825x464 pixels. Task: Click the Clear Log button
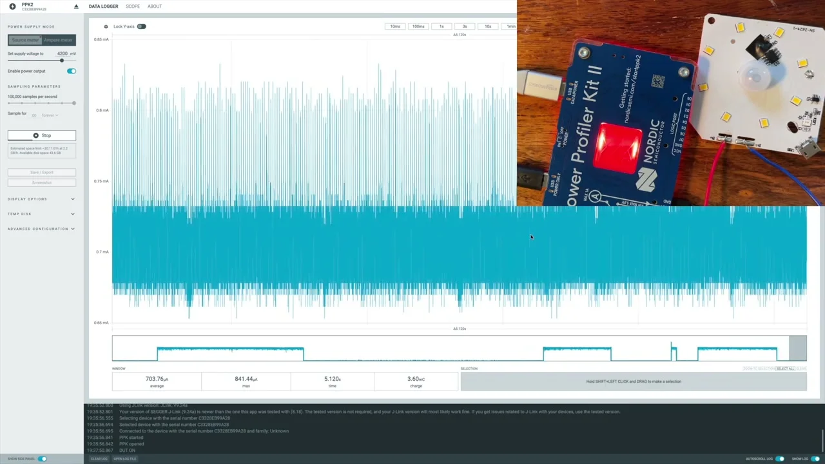click(x=99, y=459)
